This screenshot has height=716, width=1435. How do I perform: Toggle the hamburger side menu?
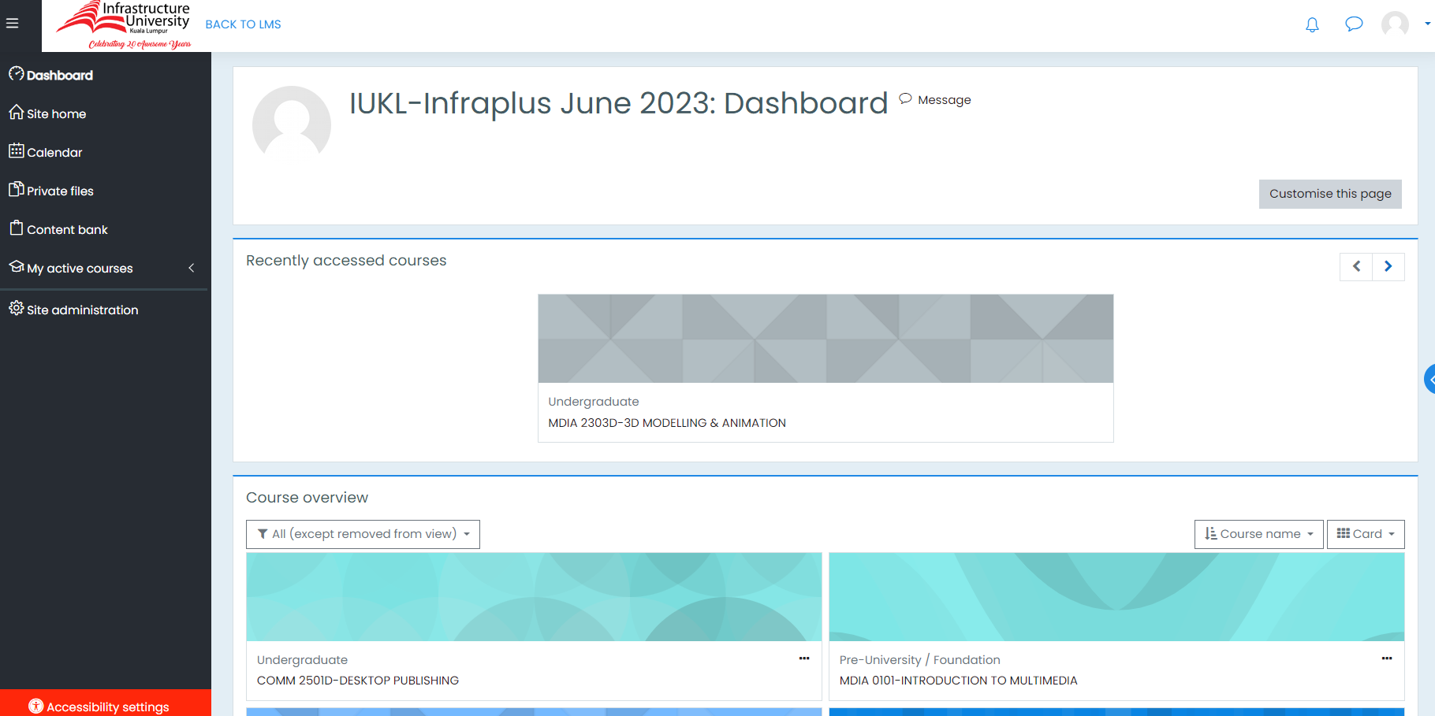12,24
